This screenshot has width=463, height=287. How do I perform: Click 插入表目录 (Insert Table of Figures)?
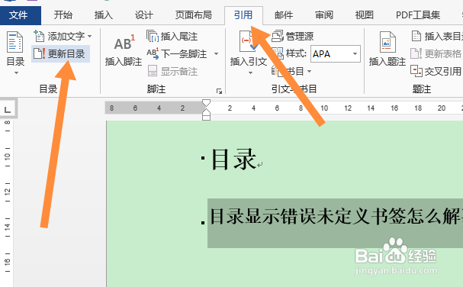click(436, 37)
